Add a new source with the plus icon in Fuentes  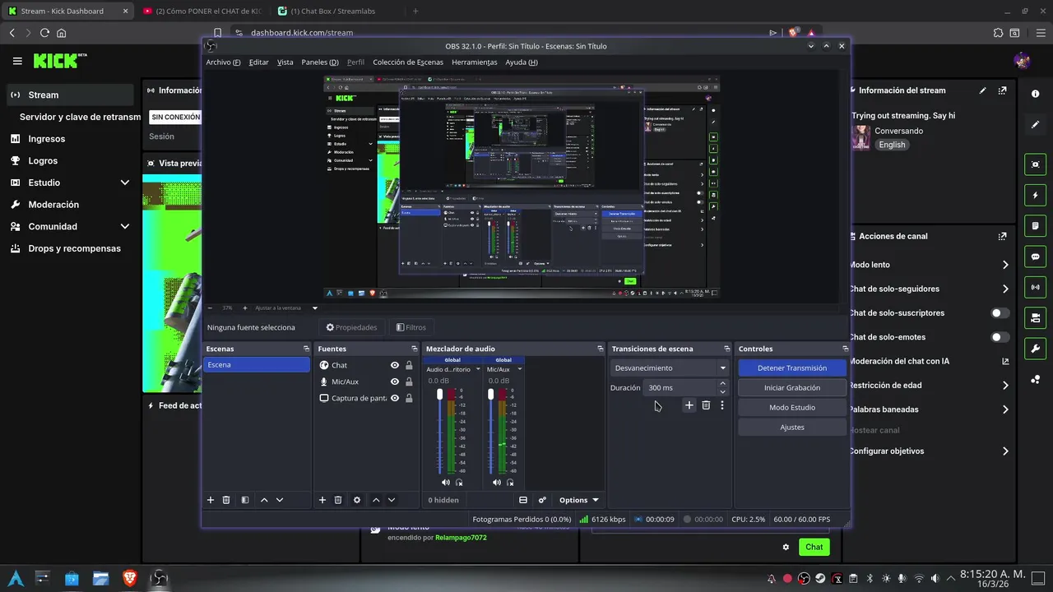pyautogui.click(x=322, y=500)
